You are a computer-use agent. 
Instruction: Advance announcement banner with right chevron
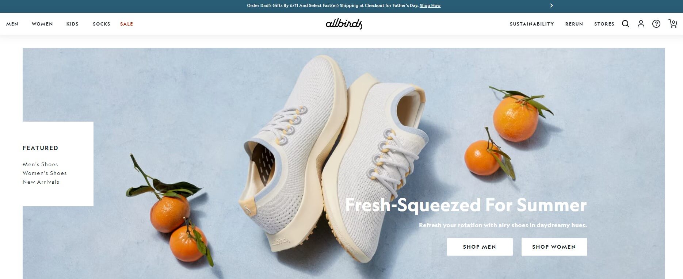tap(552, 5)
